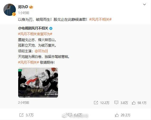Open the @电视剧风月不相关 account link

point(33,28)
